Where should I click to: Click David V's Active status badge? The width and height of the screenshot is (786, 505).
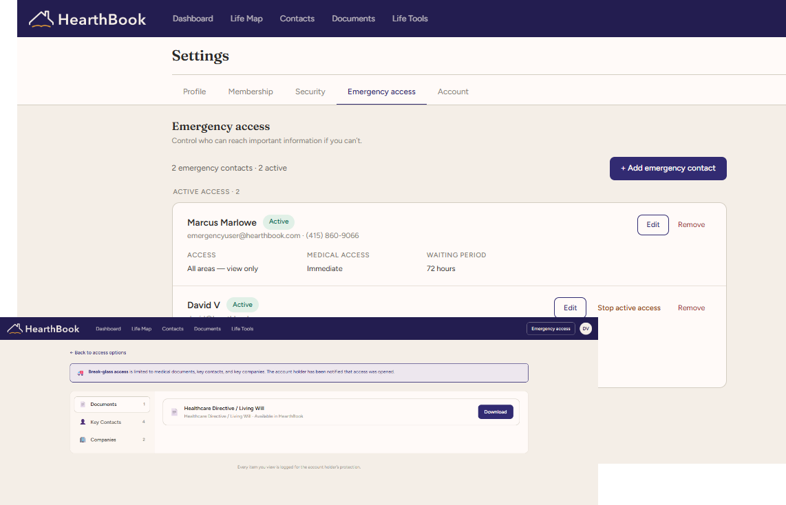(x=243, y=305)
